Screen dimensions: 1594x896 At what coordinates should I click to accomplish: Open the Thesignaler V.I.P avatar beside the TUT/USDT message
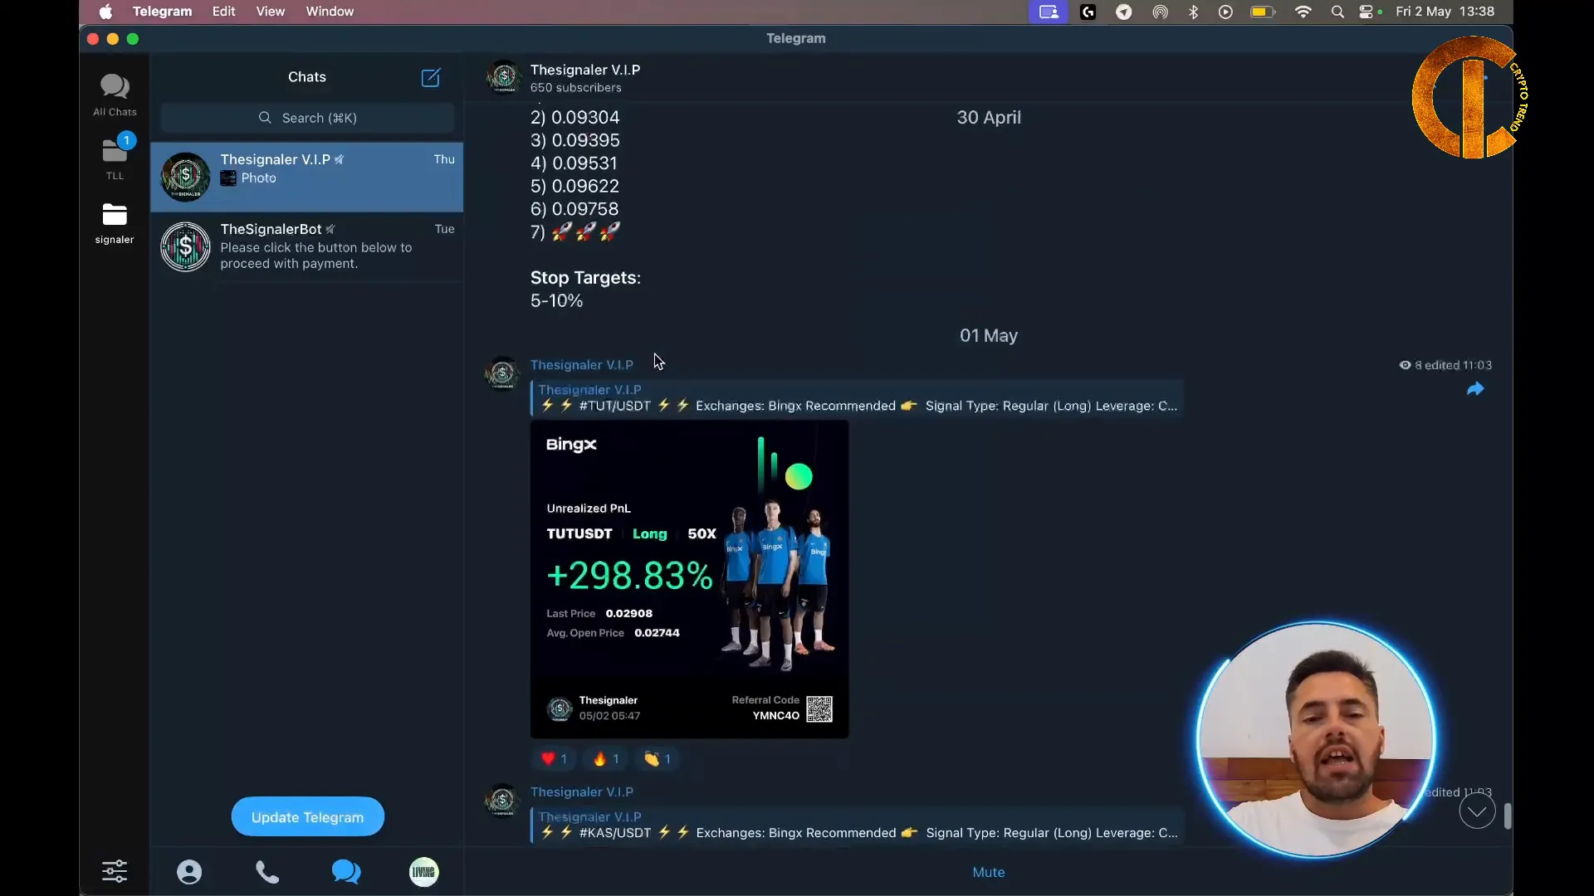[502, 373]
